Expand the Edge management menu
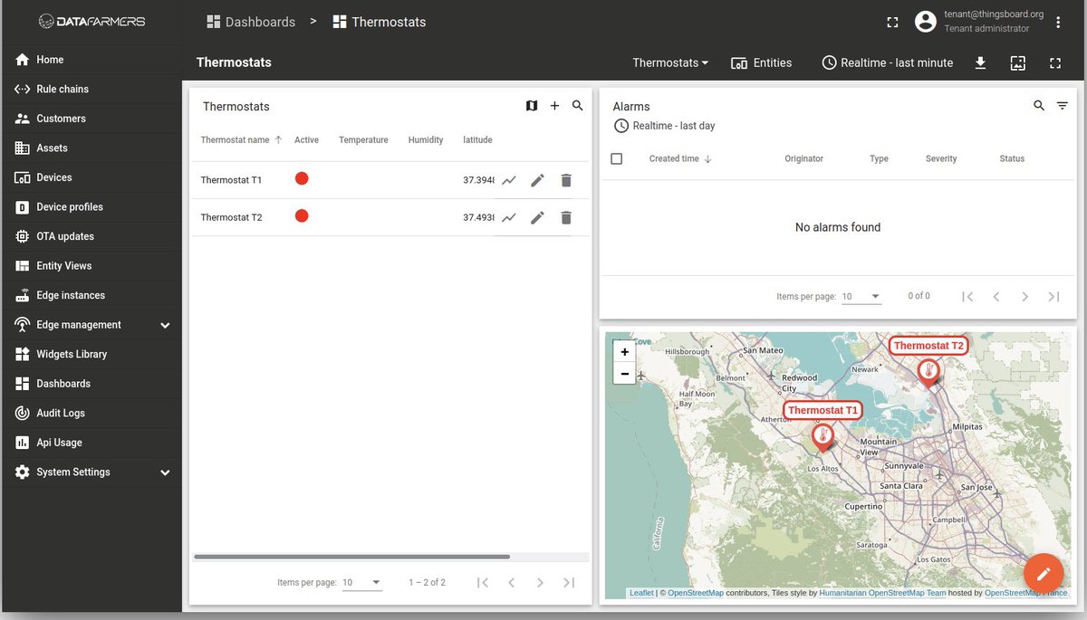This screenshot has height=620, width=1087. [91, 325]
